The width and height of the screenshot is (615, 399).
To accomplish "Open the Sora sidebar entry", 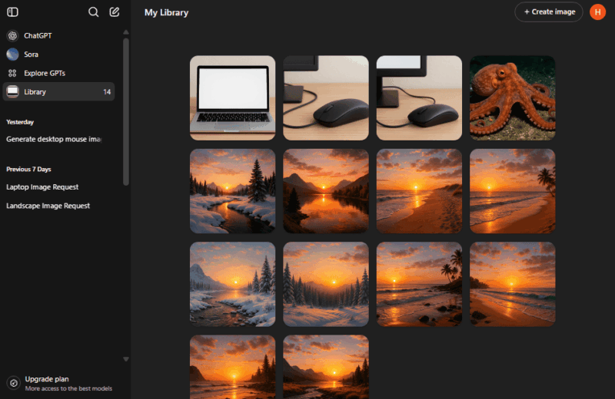I will coord(58,54).
